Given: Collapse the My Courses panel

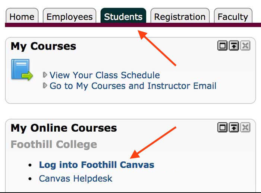Looking at the screenshot, I should [x=234, y=46].
